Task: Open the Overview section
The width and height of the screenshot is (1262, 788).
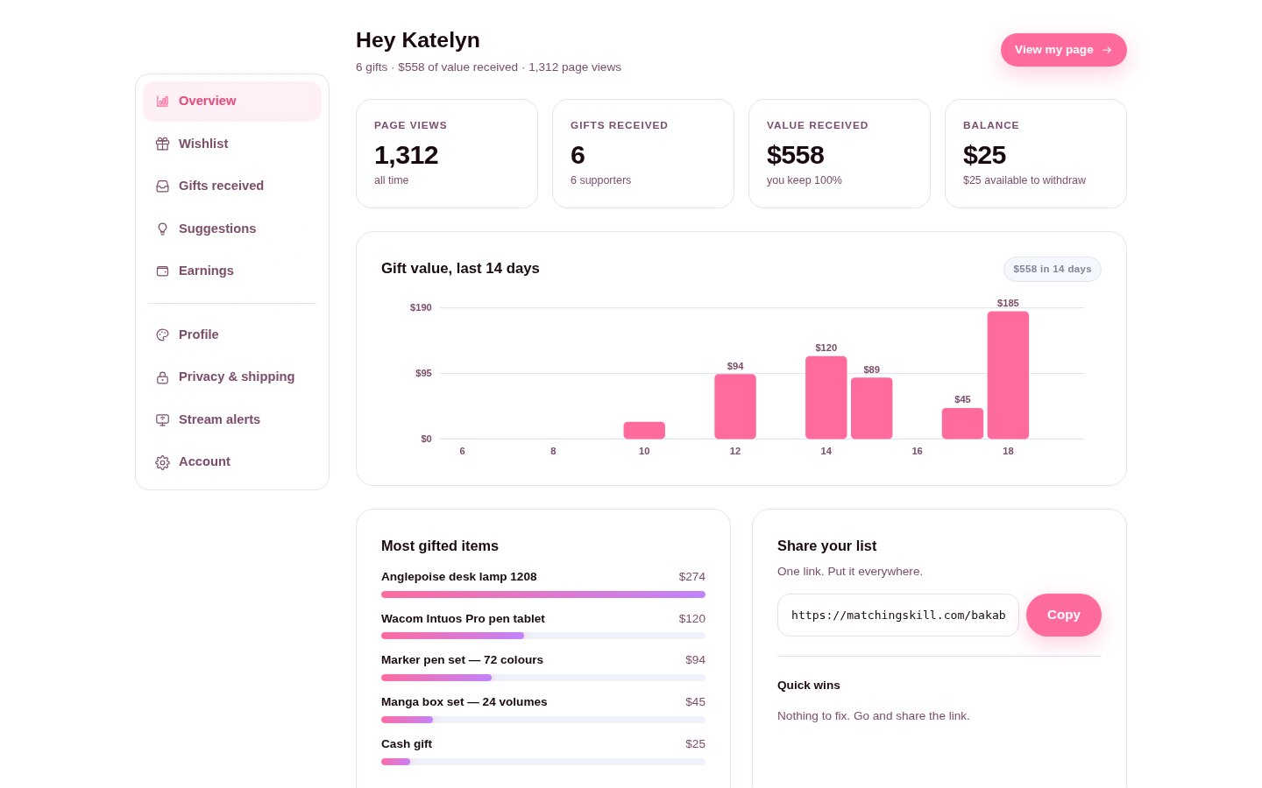Action: coord(232,102)
